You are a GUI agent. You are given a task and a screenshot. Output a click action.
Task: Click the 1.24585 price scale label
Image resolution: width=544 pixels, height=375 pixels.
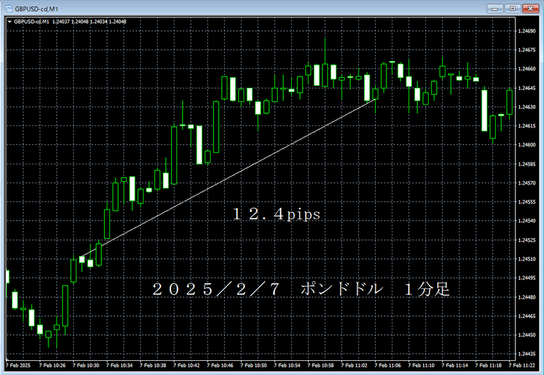(x=527, y=164)
